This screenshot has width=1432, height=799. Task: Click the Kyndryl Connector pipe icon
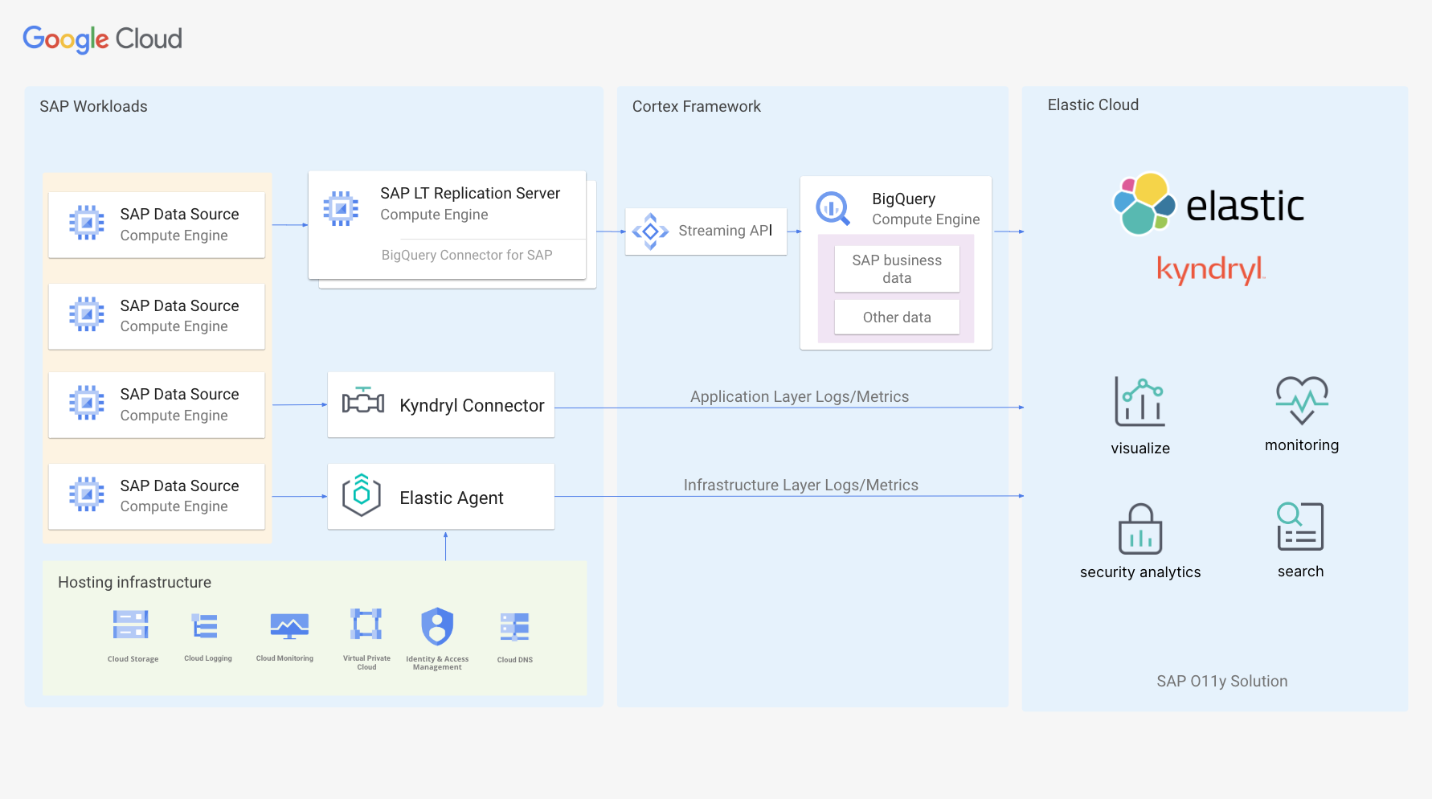coord(363,400)
